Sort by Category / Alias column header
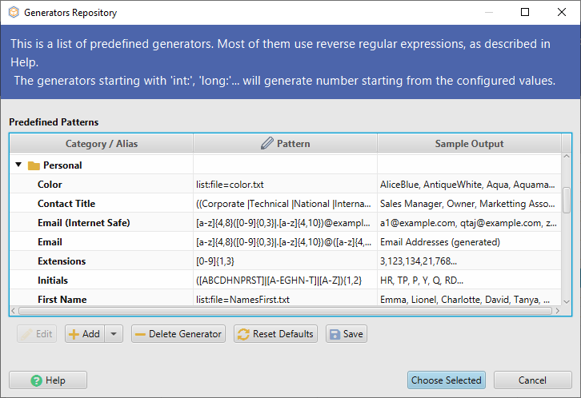 101,144
